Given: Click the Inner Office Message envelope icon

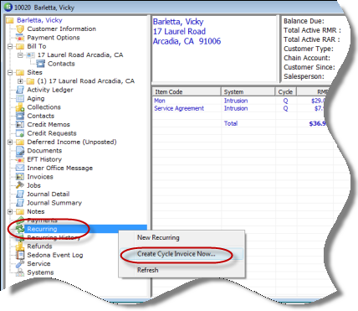Looking at the screenshot, I should [20, 168].
